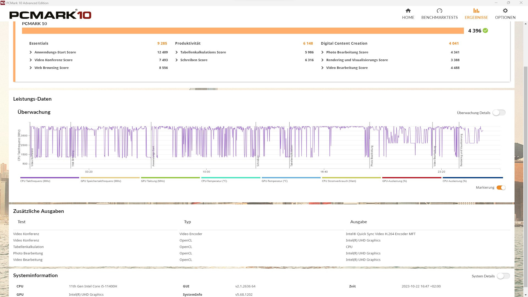Click the PCMark 10 logo
The width and height of the screenshot is (528, 297).
[x=50, y=15]
